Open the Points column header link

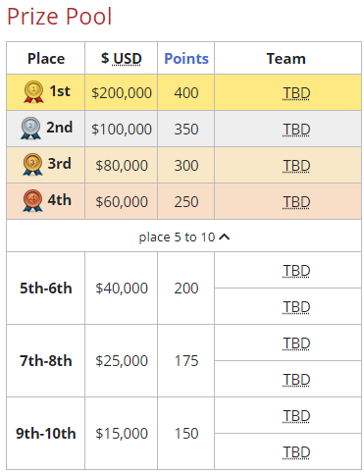186,59
